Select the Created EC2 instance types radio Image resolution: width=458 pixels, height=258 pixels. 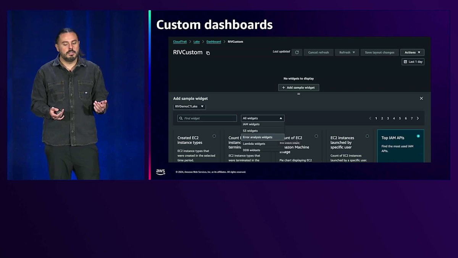tap(214, 136)
